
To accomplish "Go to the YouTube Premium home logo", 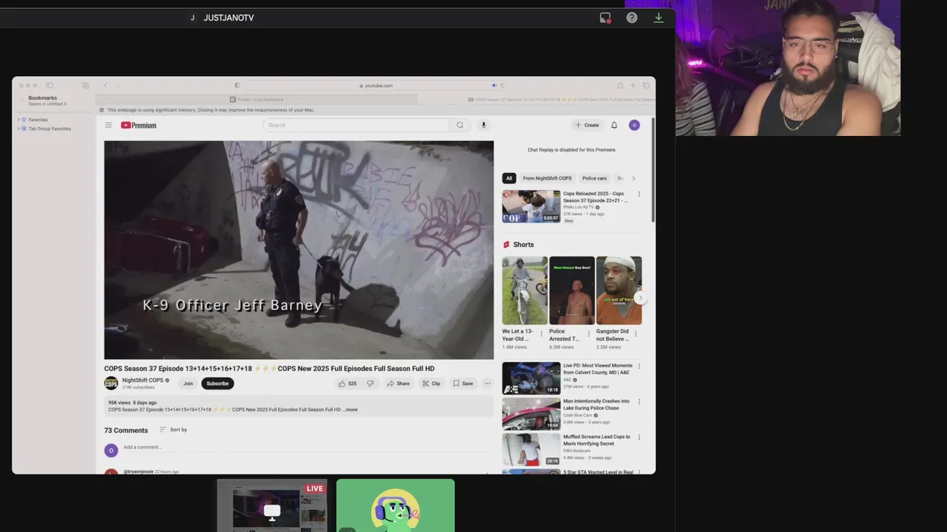I will coord(138,125).
